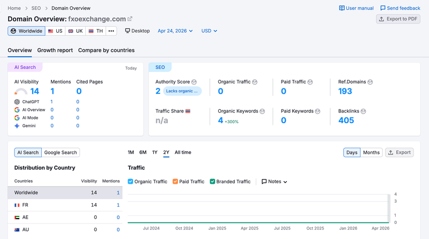Select the FR row in country table
429x239 pixels.
pyautogui.click(x=65, y=205)
